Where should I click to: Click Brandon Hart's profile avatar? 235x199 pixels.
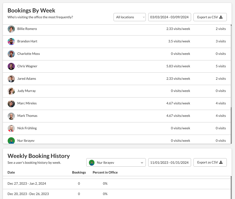(x=11, y=41)
